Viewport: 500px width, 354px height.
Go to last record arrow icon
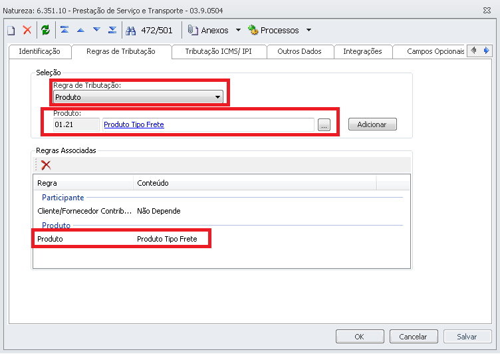112,30
